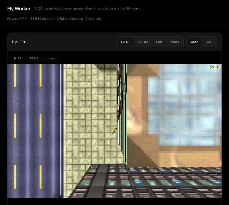This screenshot has width=229, height=205.
Task: Click the QA fuzzer description tagline
Action: 87,8
